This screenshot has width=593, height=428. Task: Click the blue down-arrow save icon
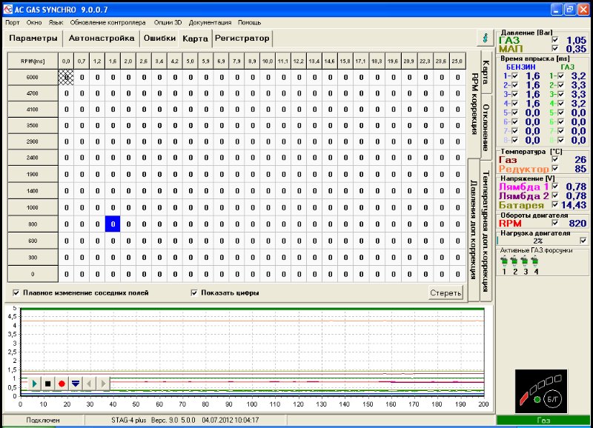coord(75,384)
